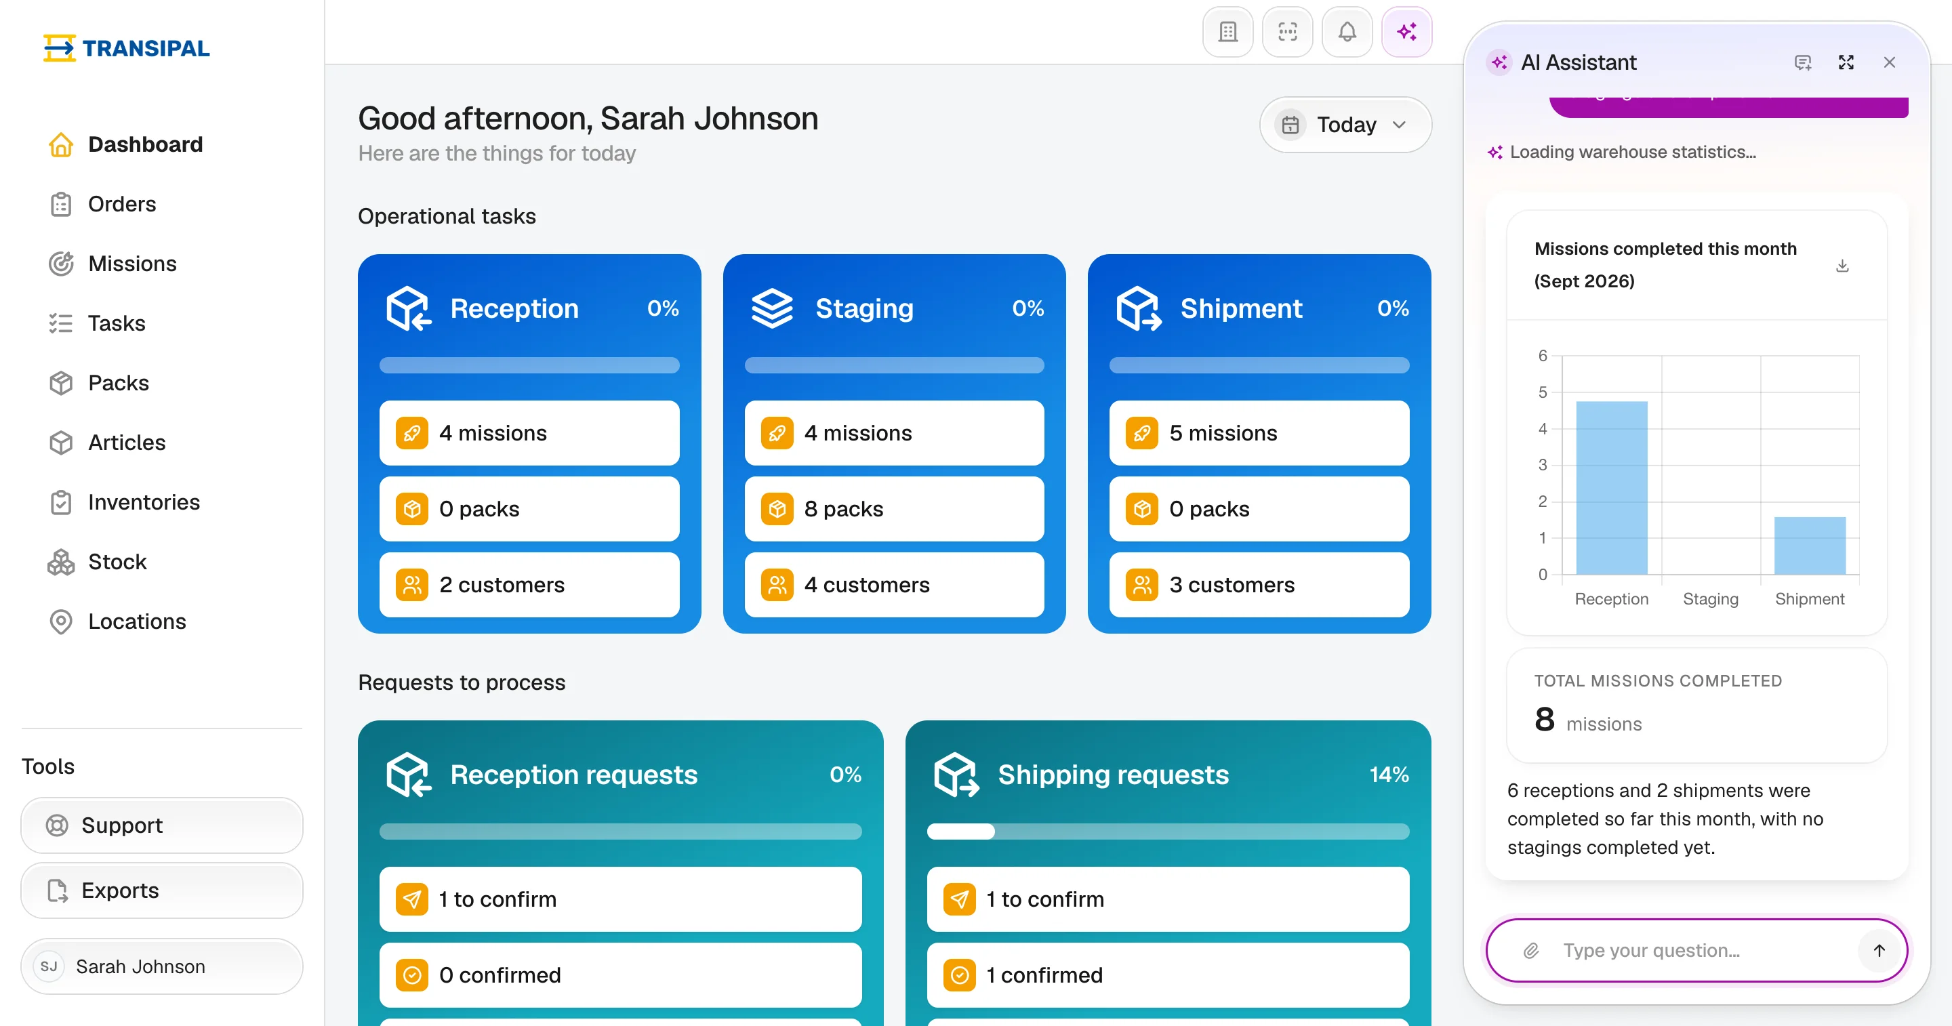Click the Transipal logo
The width and height of the screenshot is (1952, 1026).
tap(127, 47)
